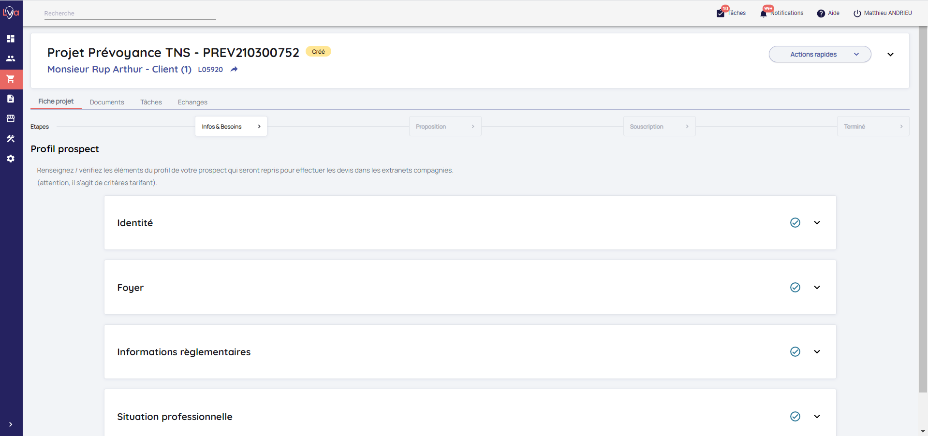
Task: Switch to the Documents tab
Action: tap(107, 102)
